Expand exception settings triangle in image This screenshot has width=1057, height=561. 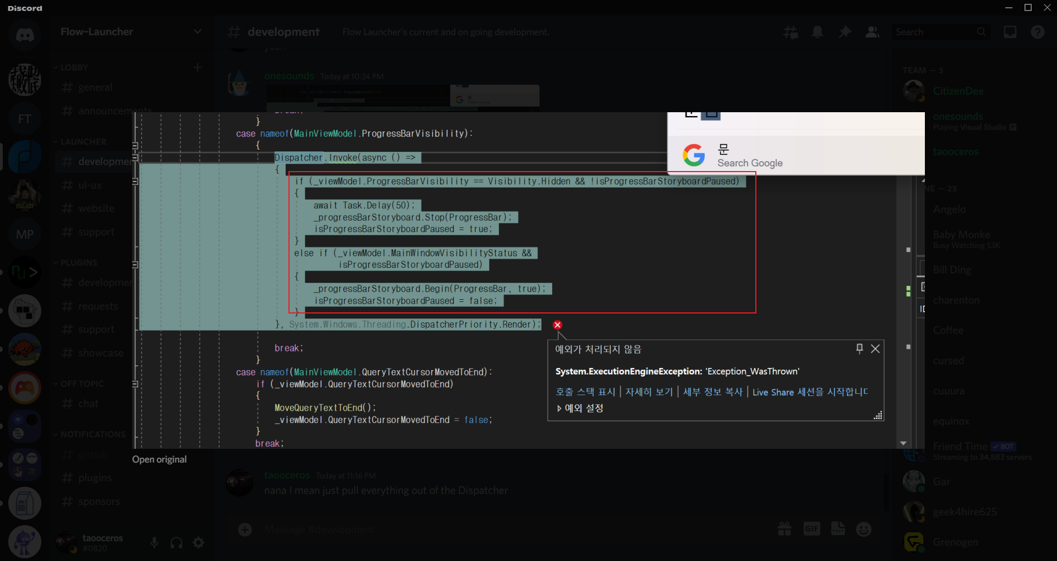[559, 408]
